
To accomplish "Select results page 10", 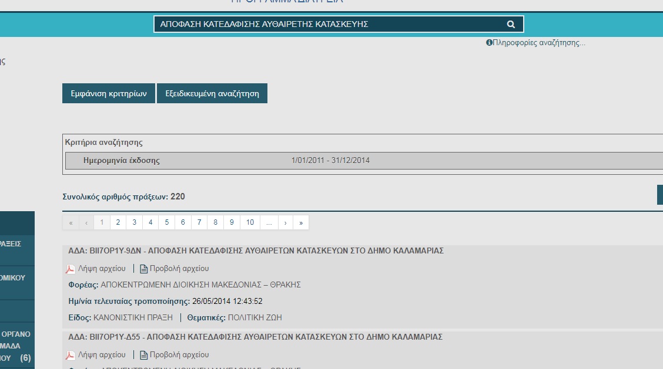I will click(x=250, y=222).
